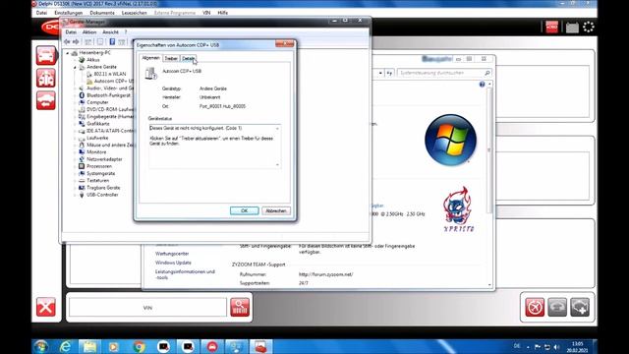Open Internet Explorer from the taskbar
This screenshot has width=629, height=354.
[65, 346]
